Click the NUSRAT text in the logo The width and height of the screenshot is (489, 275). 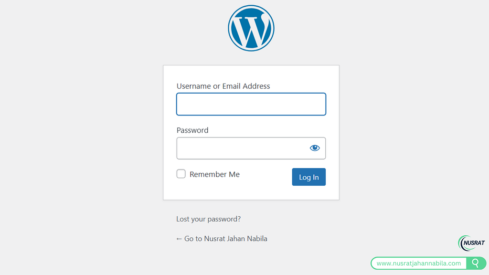click(474, 243)
